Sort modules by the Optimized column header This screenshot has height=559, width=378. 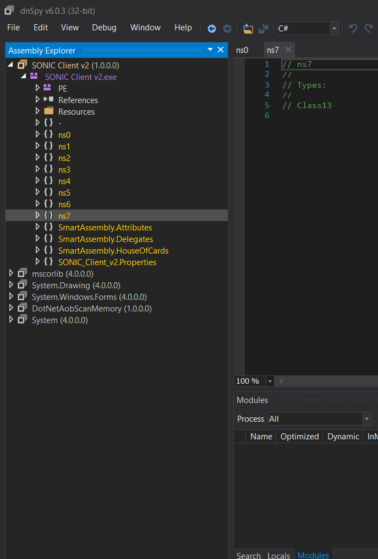pyautogui.click(x=300, y=437)
